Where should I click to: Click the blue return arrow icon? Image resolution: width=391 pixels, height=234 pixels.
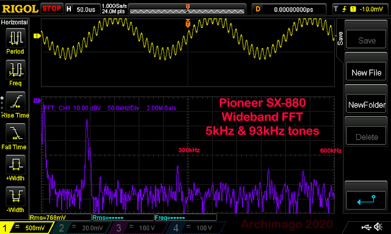click(367, 200)
